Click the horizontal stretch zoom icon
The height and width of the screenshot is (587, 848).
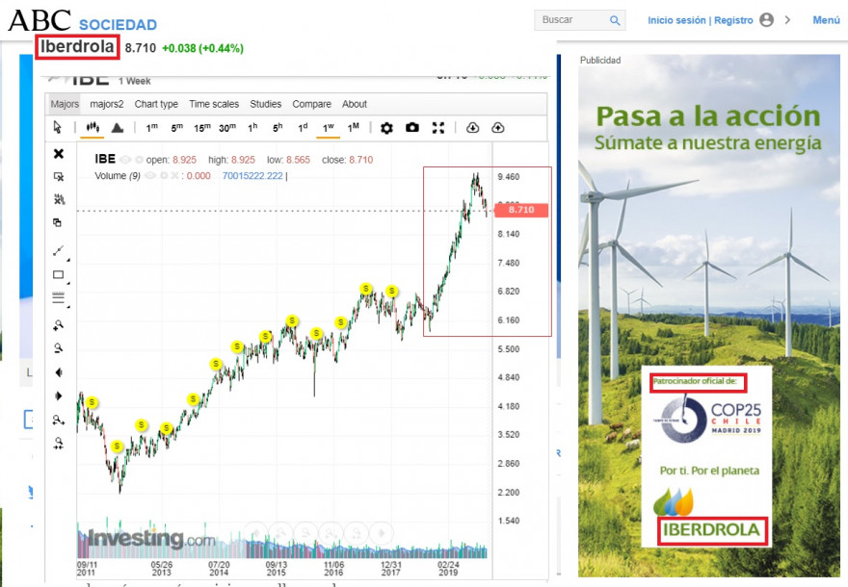coord(59,420)
